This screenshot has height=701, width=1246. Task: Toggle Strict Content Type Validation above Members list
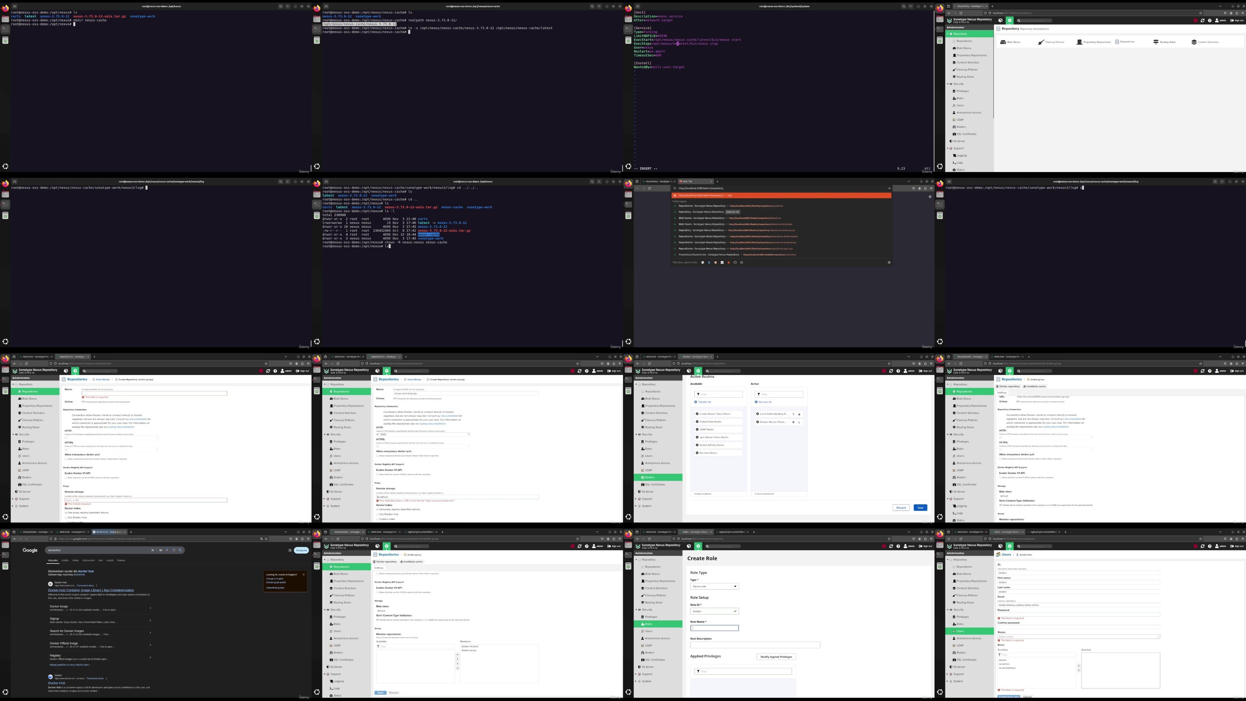point(378,620)
